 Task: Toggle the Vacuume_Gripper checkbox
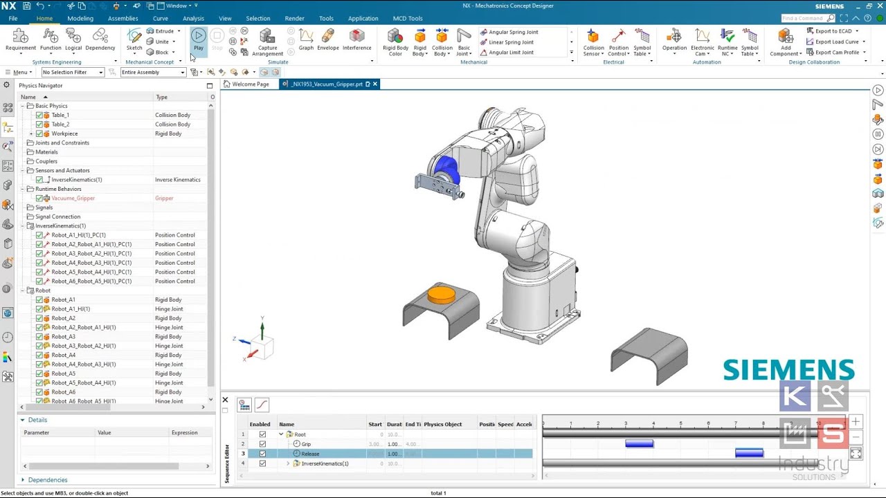tap(39, 199)
